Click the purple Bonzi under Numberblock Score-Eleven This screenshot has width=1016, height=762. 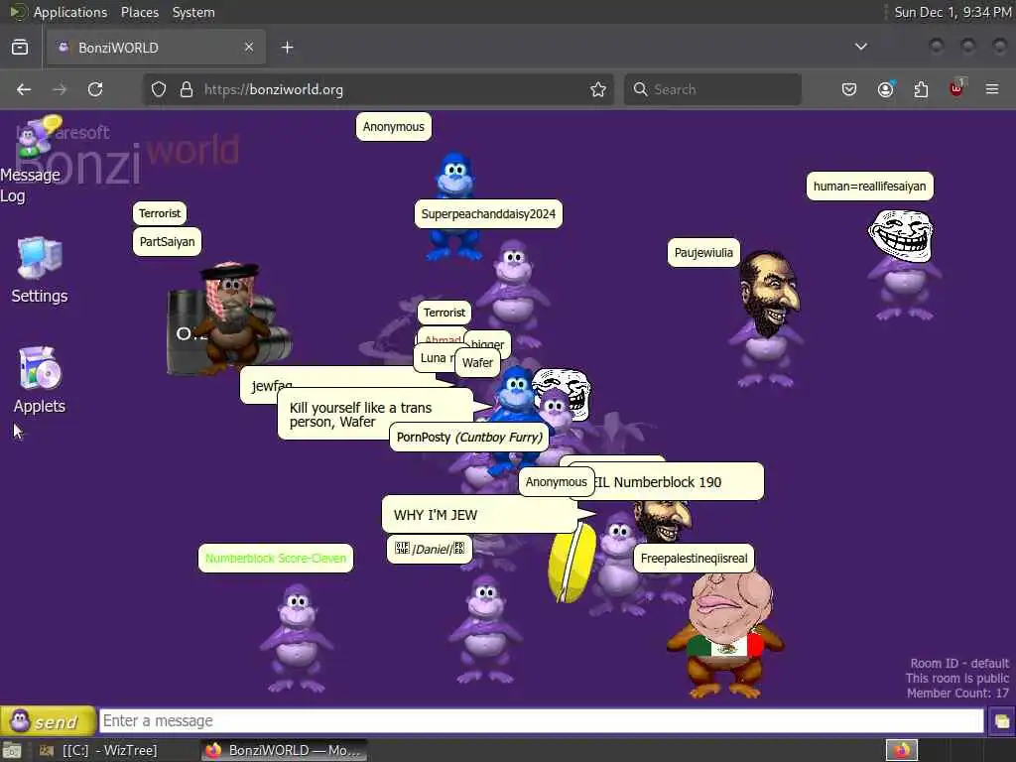297,637
